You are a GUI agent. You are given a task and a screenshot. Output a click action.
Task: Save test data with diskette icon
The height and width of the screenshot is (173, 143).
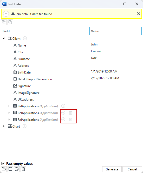[x=10, y=169]
